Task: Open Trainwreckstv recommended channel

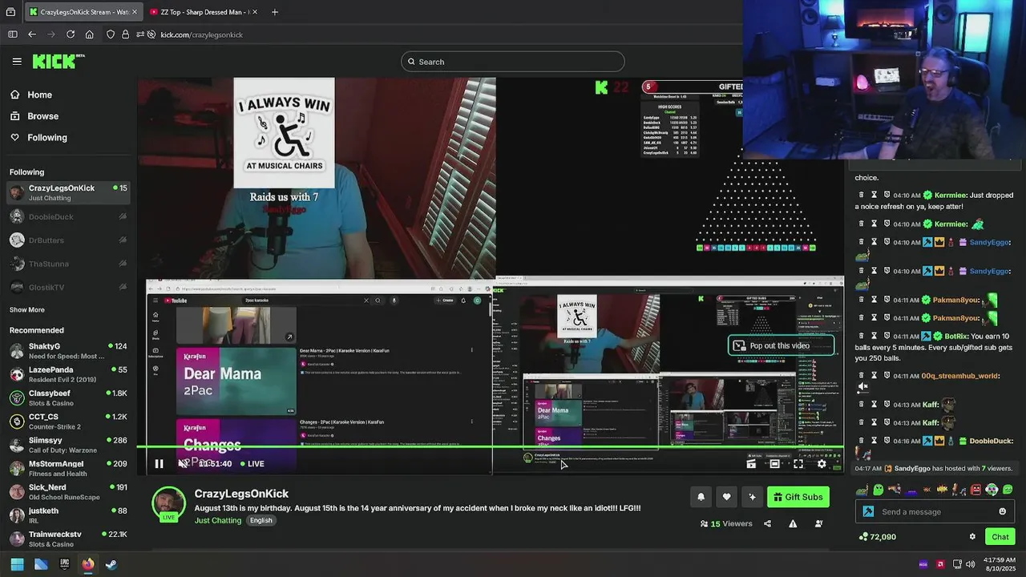Action: [68, 539]
